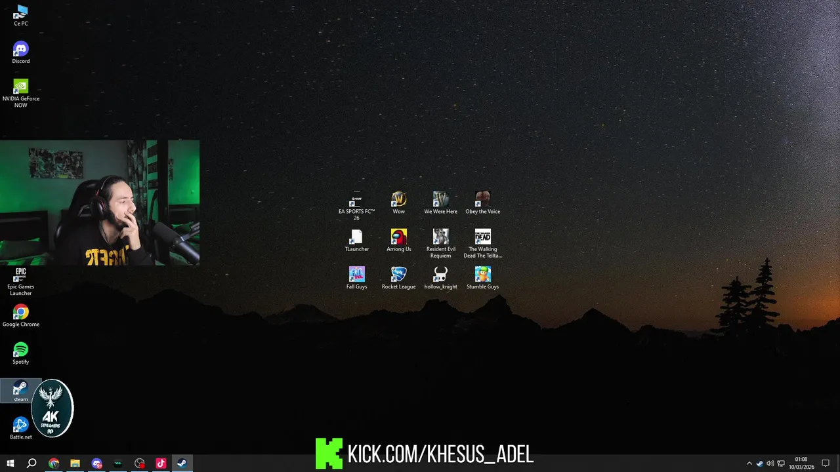Image resolution: width=840 pixels, height=472 pixels.
Task: Select the Resident Evil Requiem shortcut
Action: tap(440, 244)
